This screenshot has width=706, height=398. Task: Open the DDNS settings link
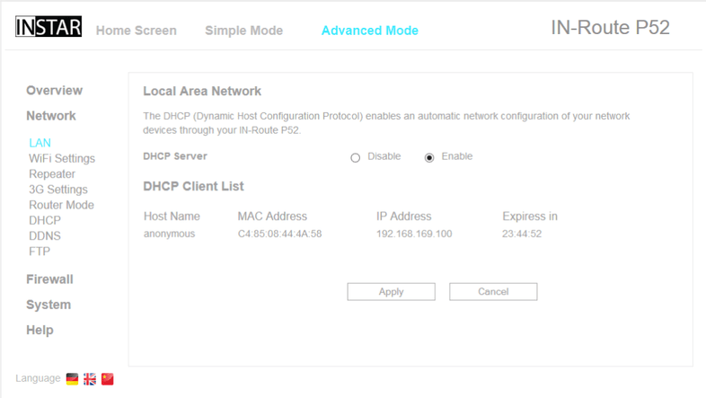point(45,236)
